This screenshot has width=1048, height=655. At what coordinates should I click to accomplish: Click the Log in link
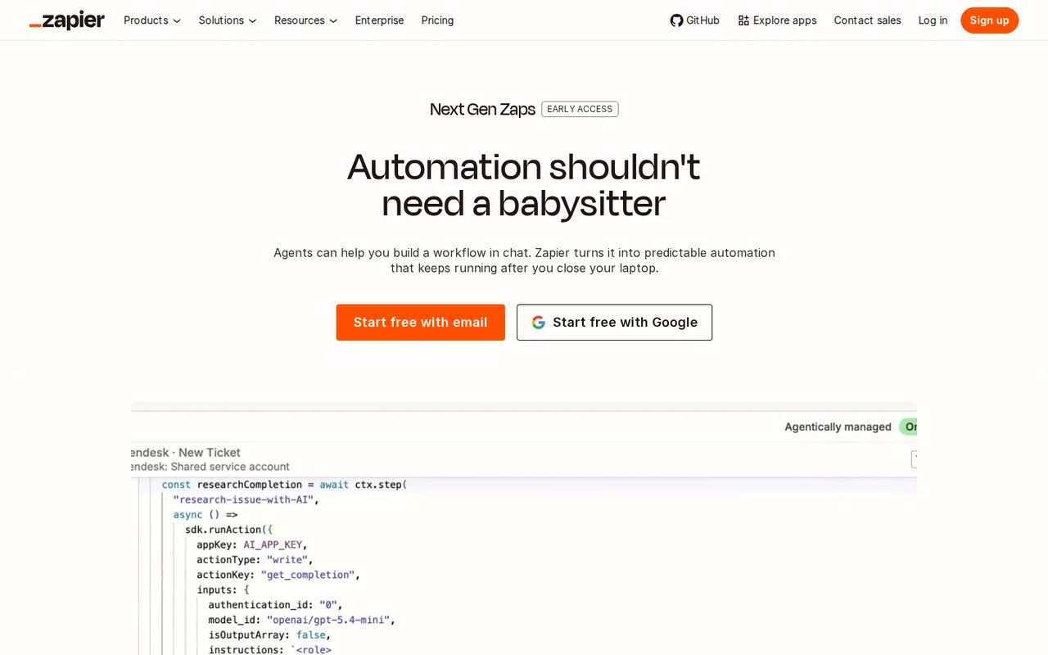(933, 20)
